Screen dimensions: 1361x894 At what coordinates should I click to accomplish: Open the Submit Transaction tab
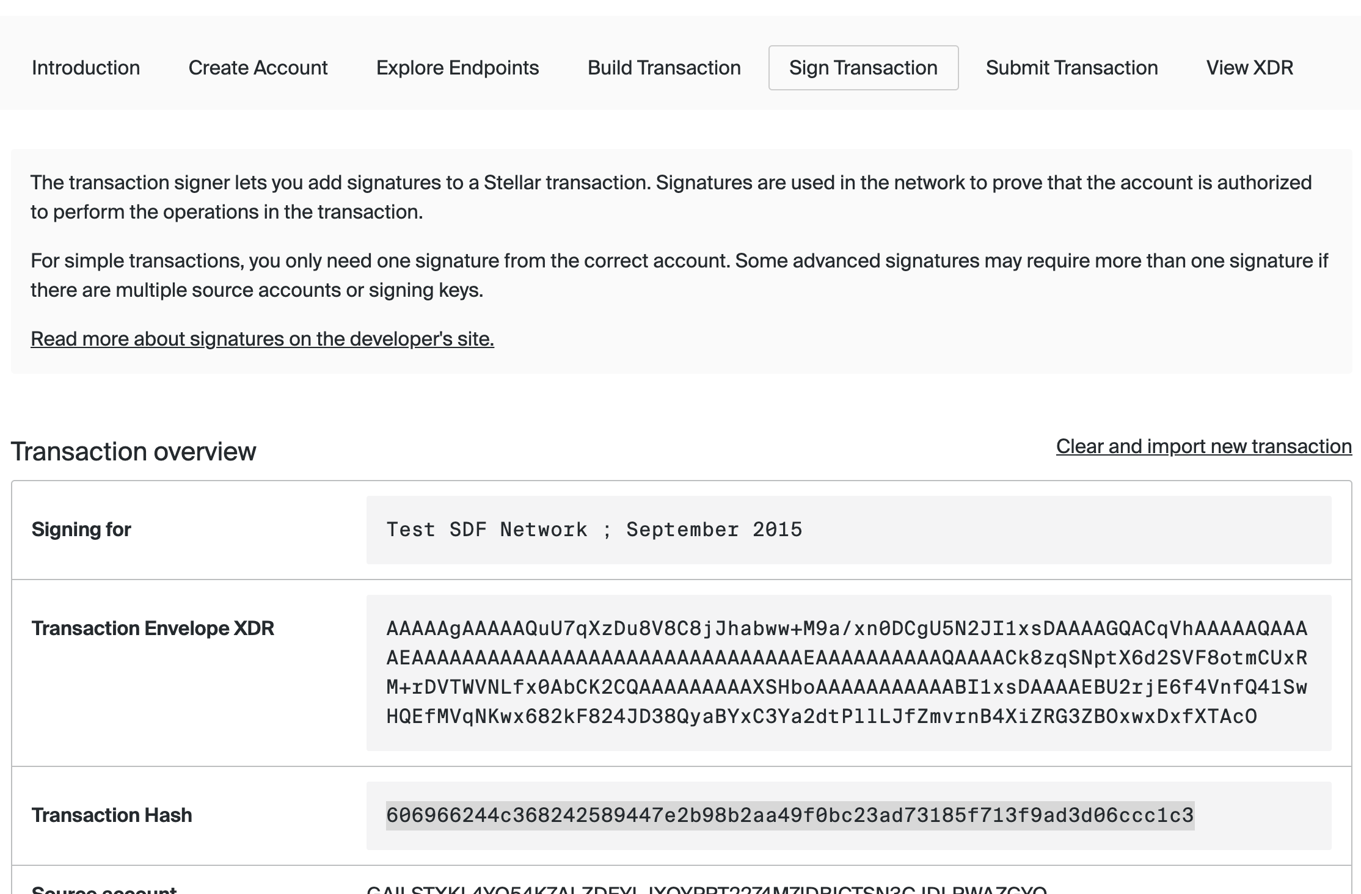tap(1071, 68)
